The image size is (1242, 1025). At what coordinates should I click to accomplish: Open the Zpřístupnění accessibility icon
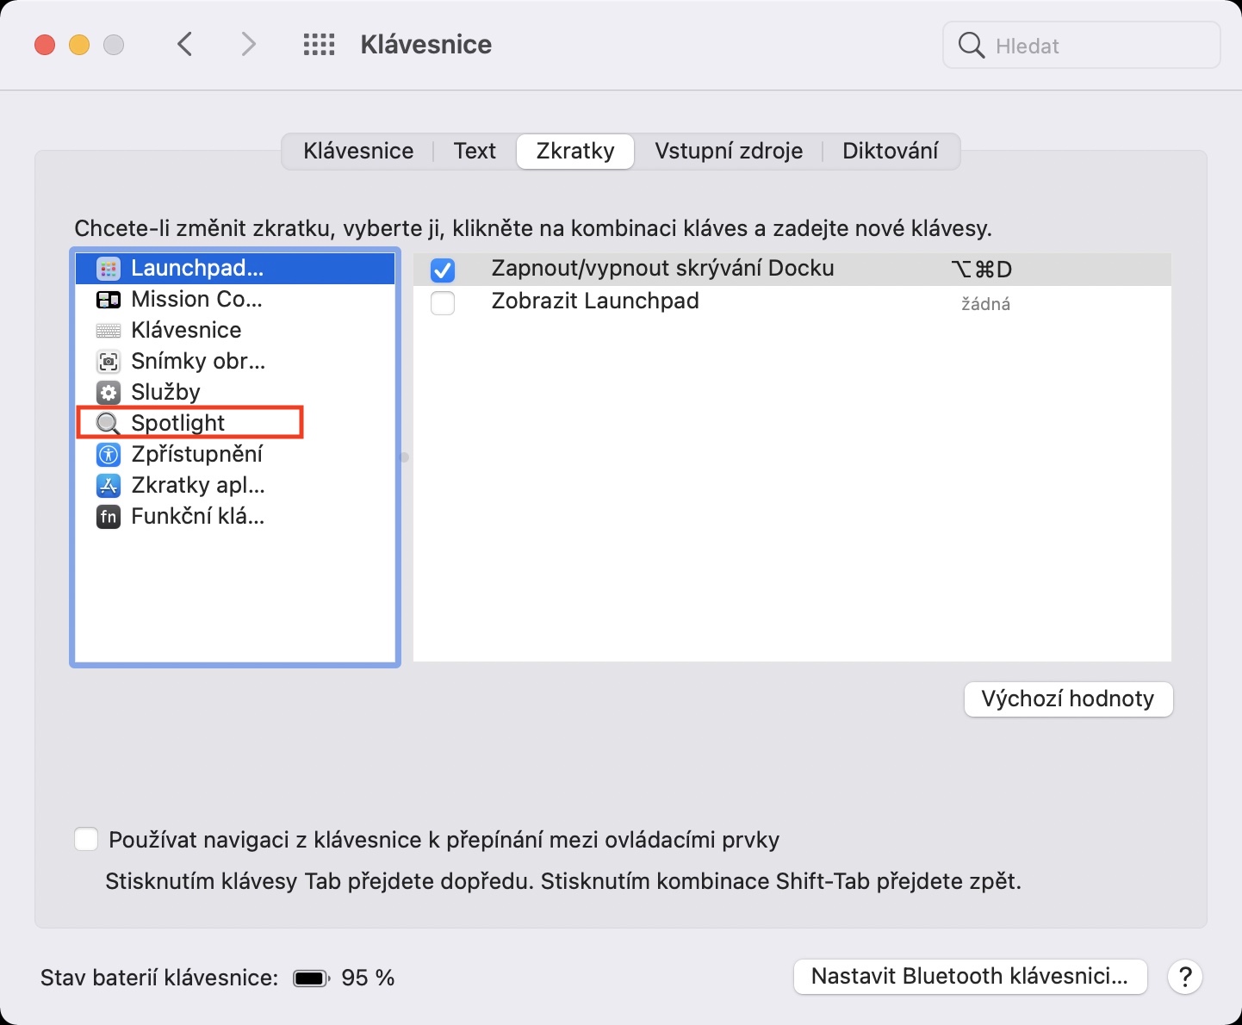point(109,455)
